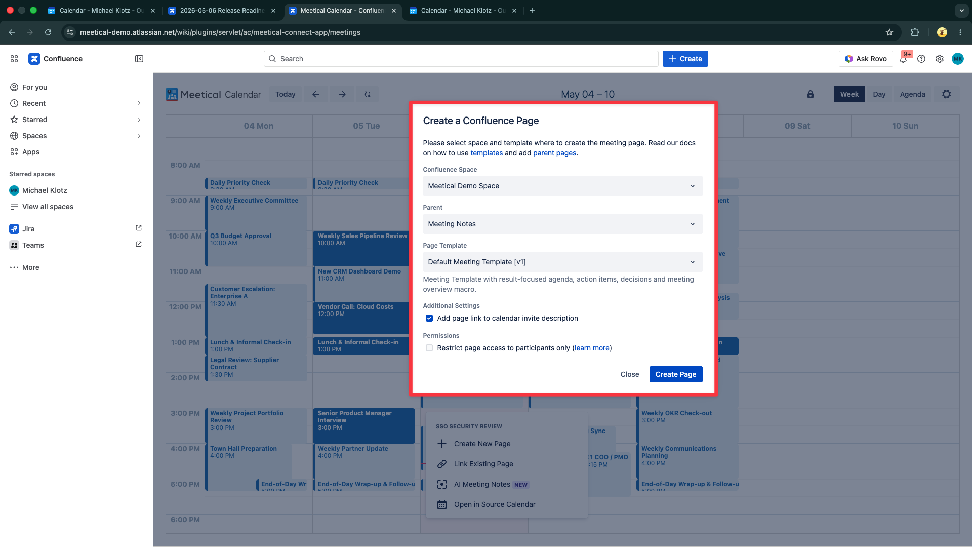Expand the Recent section chevron
This screenshot has height=547, width=972.
(139, 103)
